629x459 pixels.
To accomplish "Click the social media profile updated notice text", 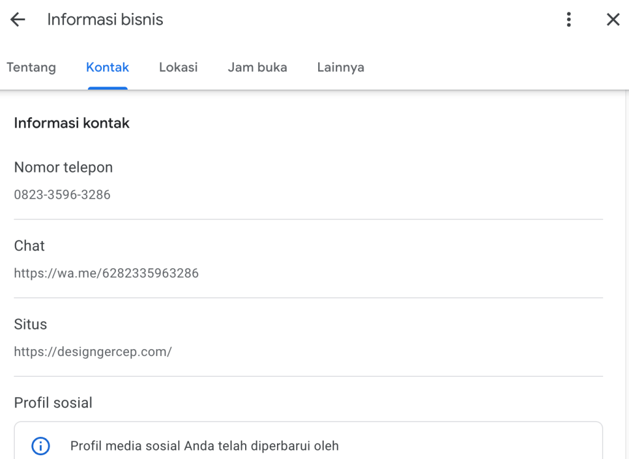I will pos(205,446).
